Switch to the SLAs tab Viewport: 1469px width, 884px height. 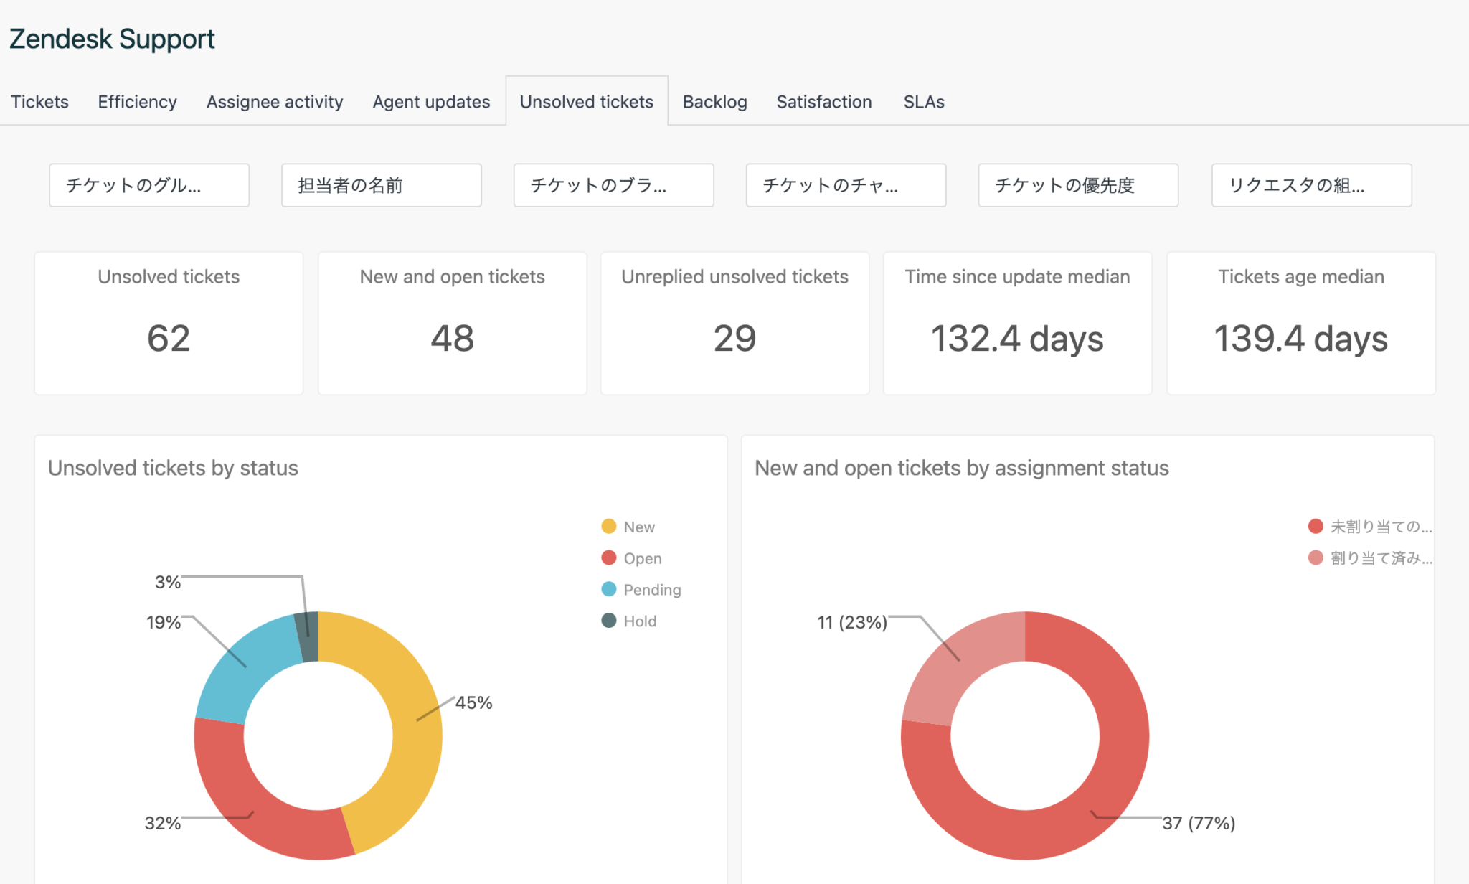(x=923, y=102)
